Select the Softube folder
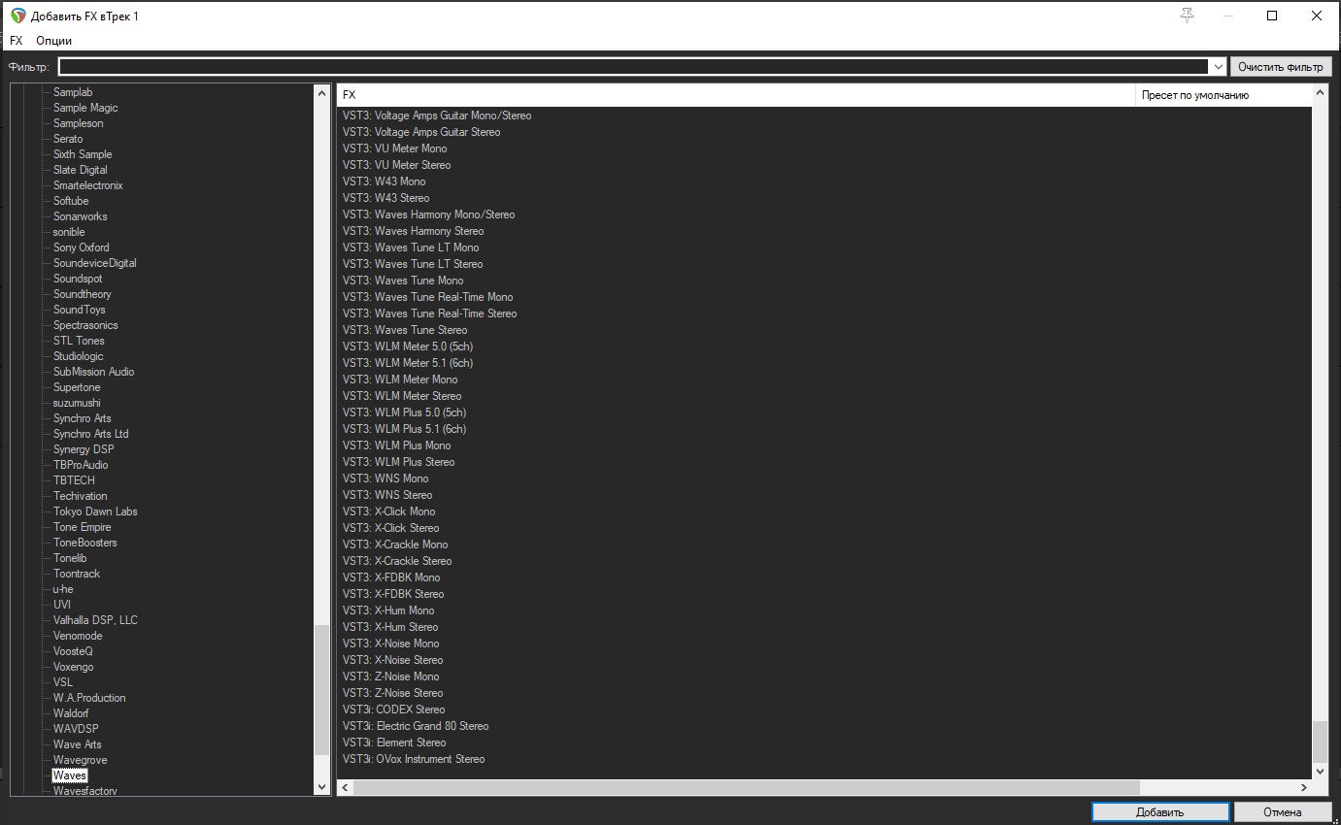 [71, 201]
